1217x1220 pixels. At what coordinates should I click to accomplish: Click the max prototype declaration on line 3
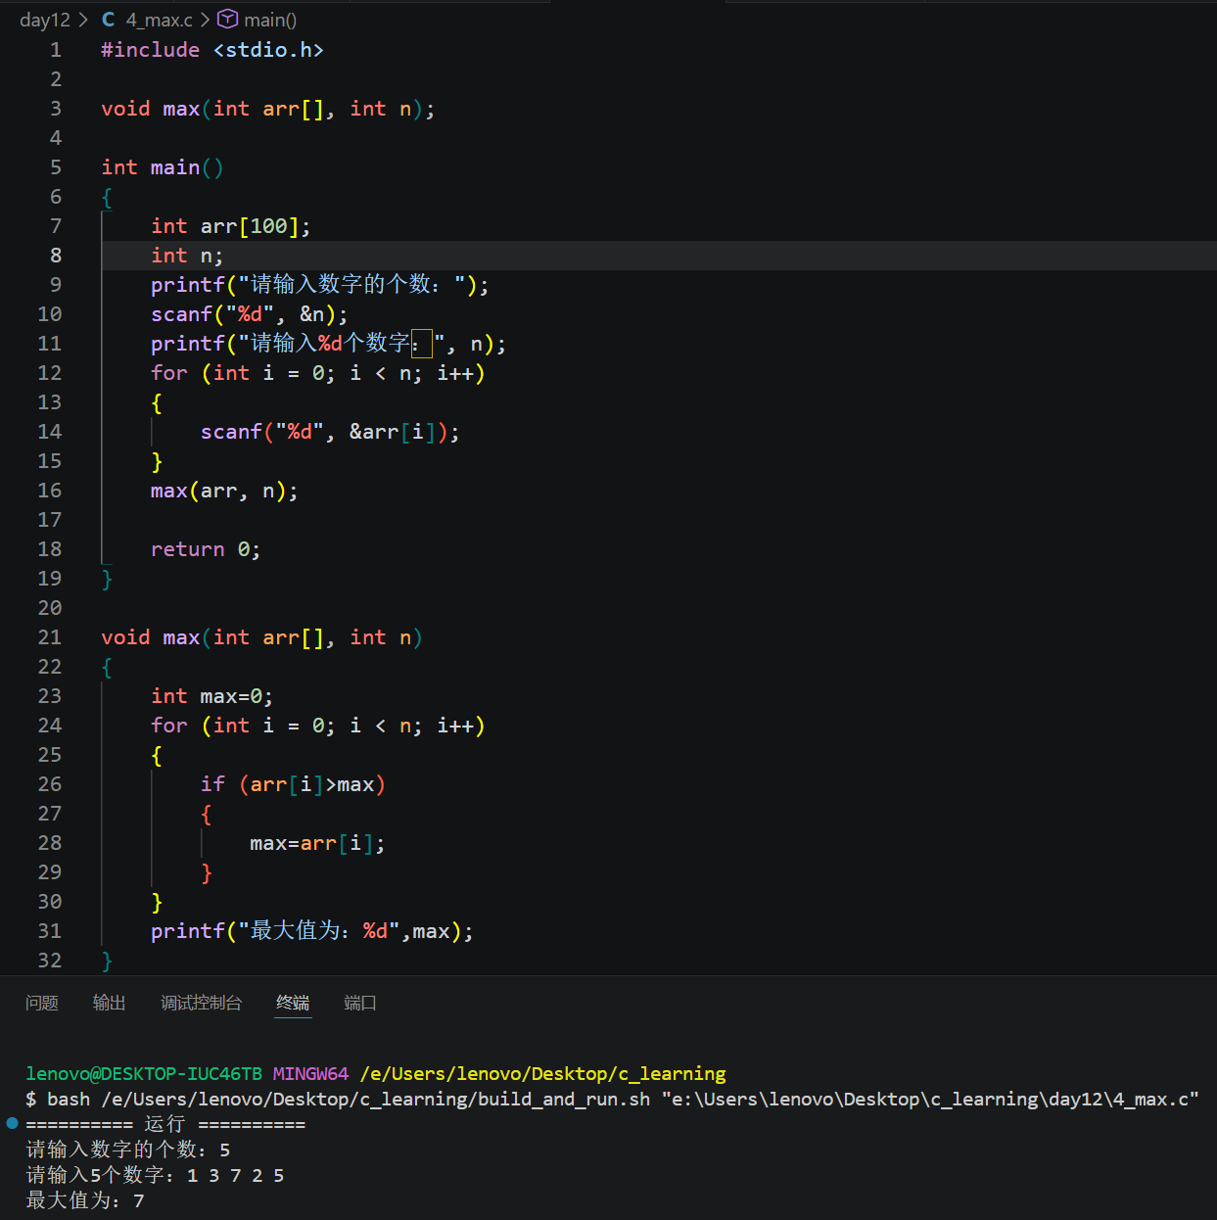pyautogui.click(x=267, y=109)
